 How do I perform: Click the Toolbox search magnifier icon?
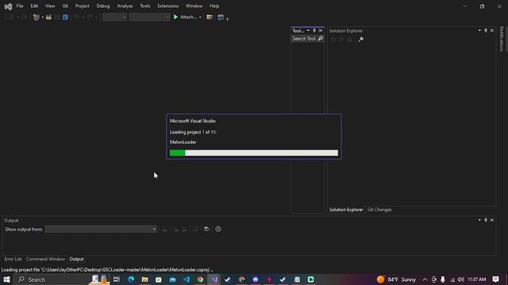321,39
